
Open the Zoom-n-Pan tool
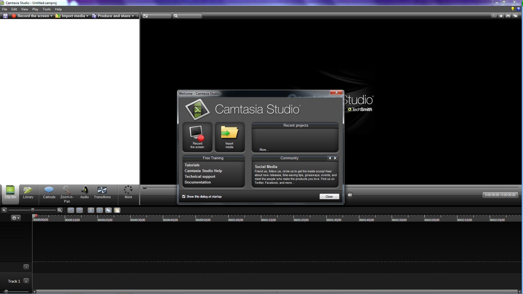pos(67,194)
